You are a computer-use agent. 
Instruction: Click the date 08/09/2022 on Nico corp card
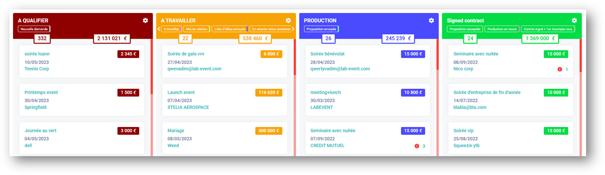pyautogui.click(x=465, y=62)
